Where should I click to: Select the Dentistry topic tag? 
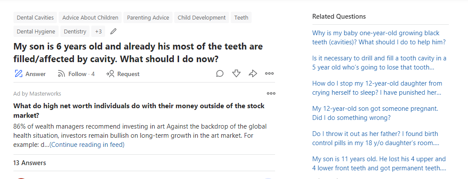tap(75, 31)
